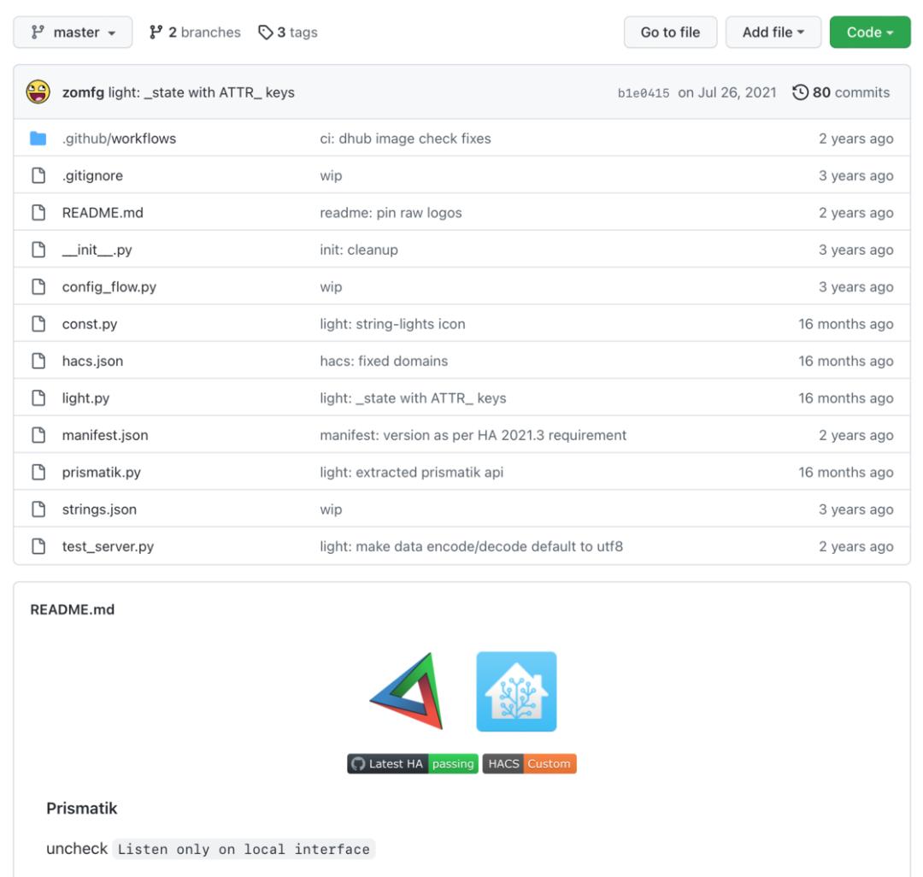
Task: Click the file icon beside .gitignore
Action: (x=38, y=175)
